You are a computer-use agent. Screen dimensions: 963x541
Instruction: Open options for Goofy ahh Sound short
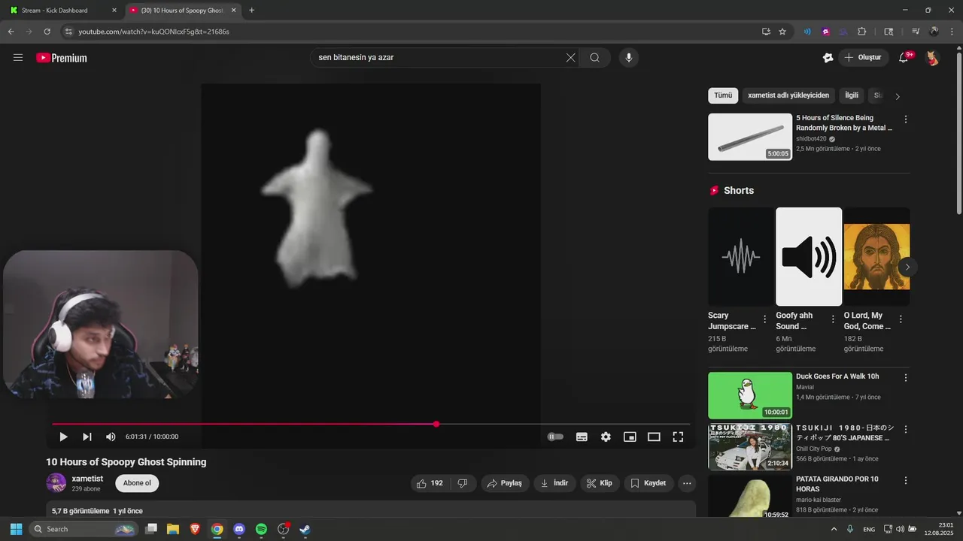point(833,319)
